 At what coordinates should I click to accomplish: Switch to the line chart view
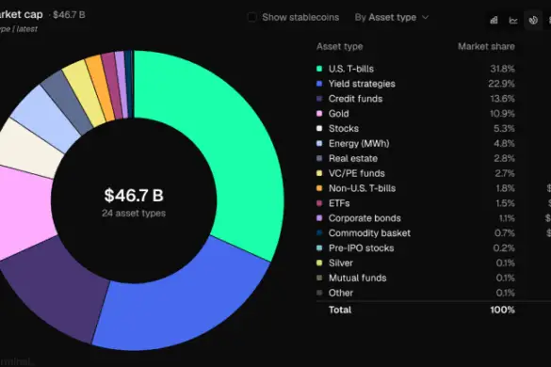[x=513, y=20]
